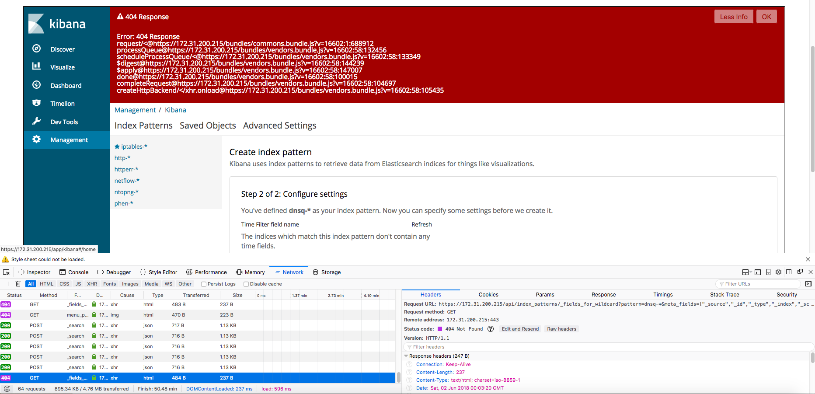
Task: Open the network performance analysis icon in status bar
Action: pos(7,389)
